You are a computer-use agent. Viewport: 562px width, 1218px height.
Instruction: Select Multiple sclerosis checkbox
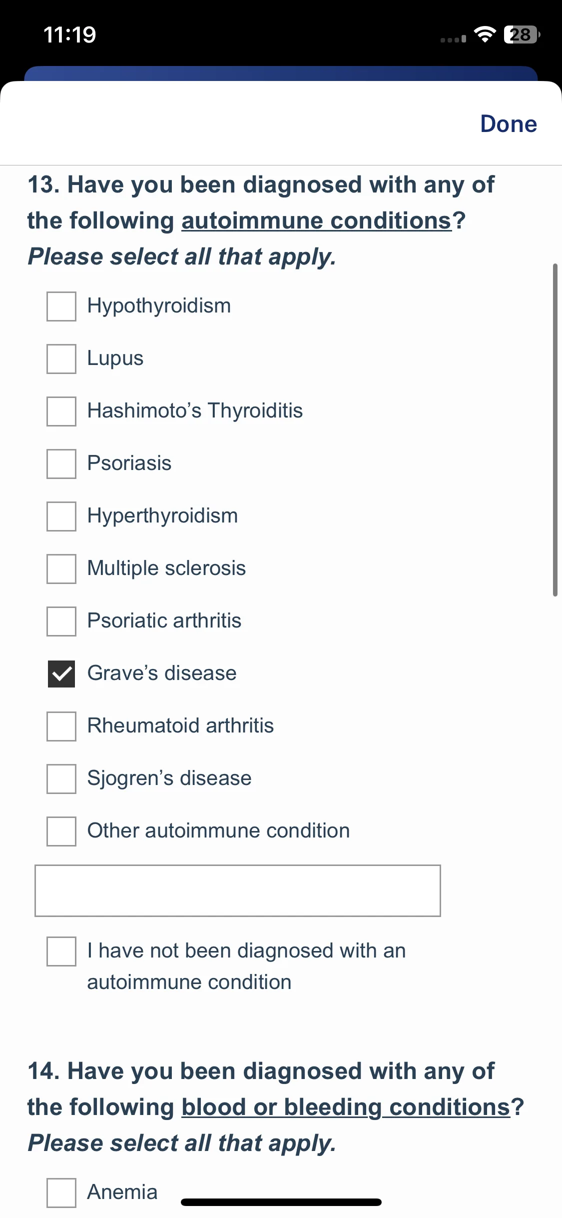(x=61, y=569)
